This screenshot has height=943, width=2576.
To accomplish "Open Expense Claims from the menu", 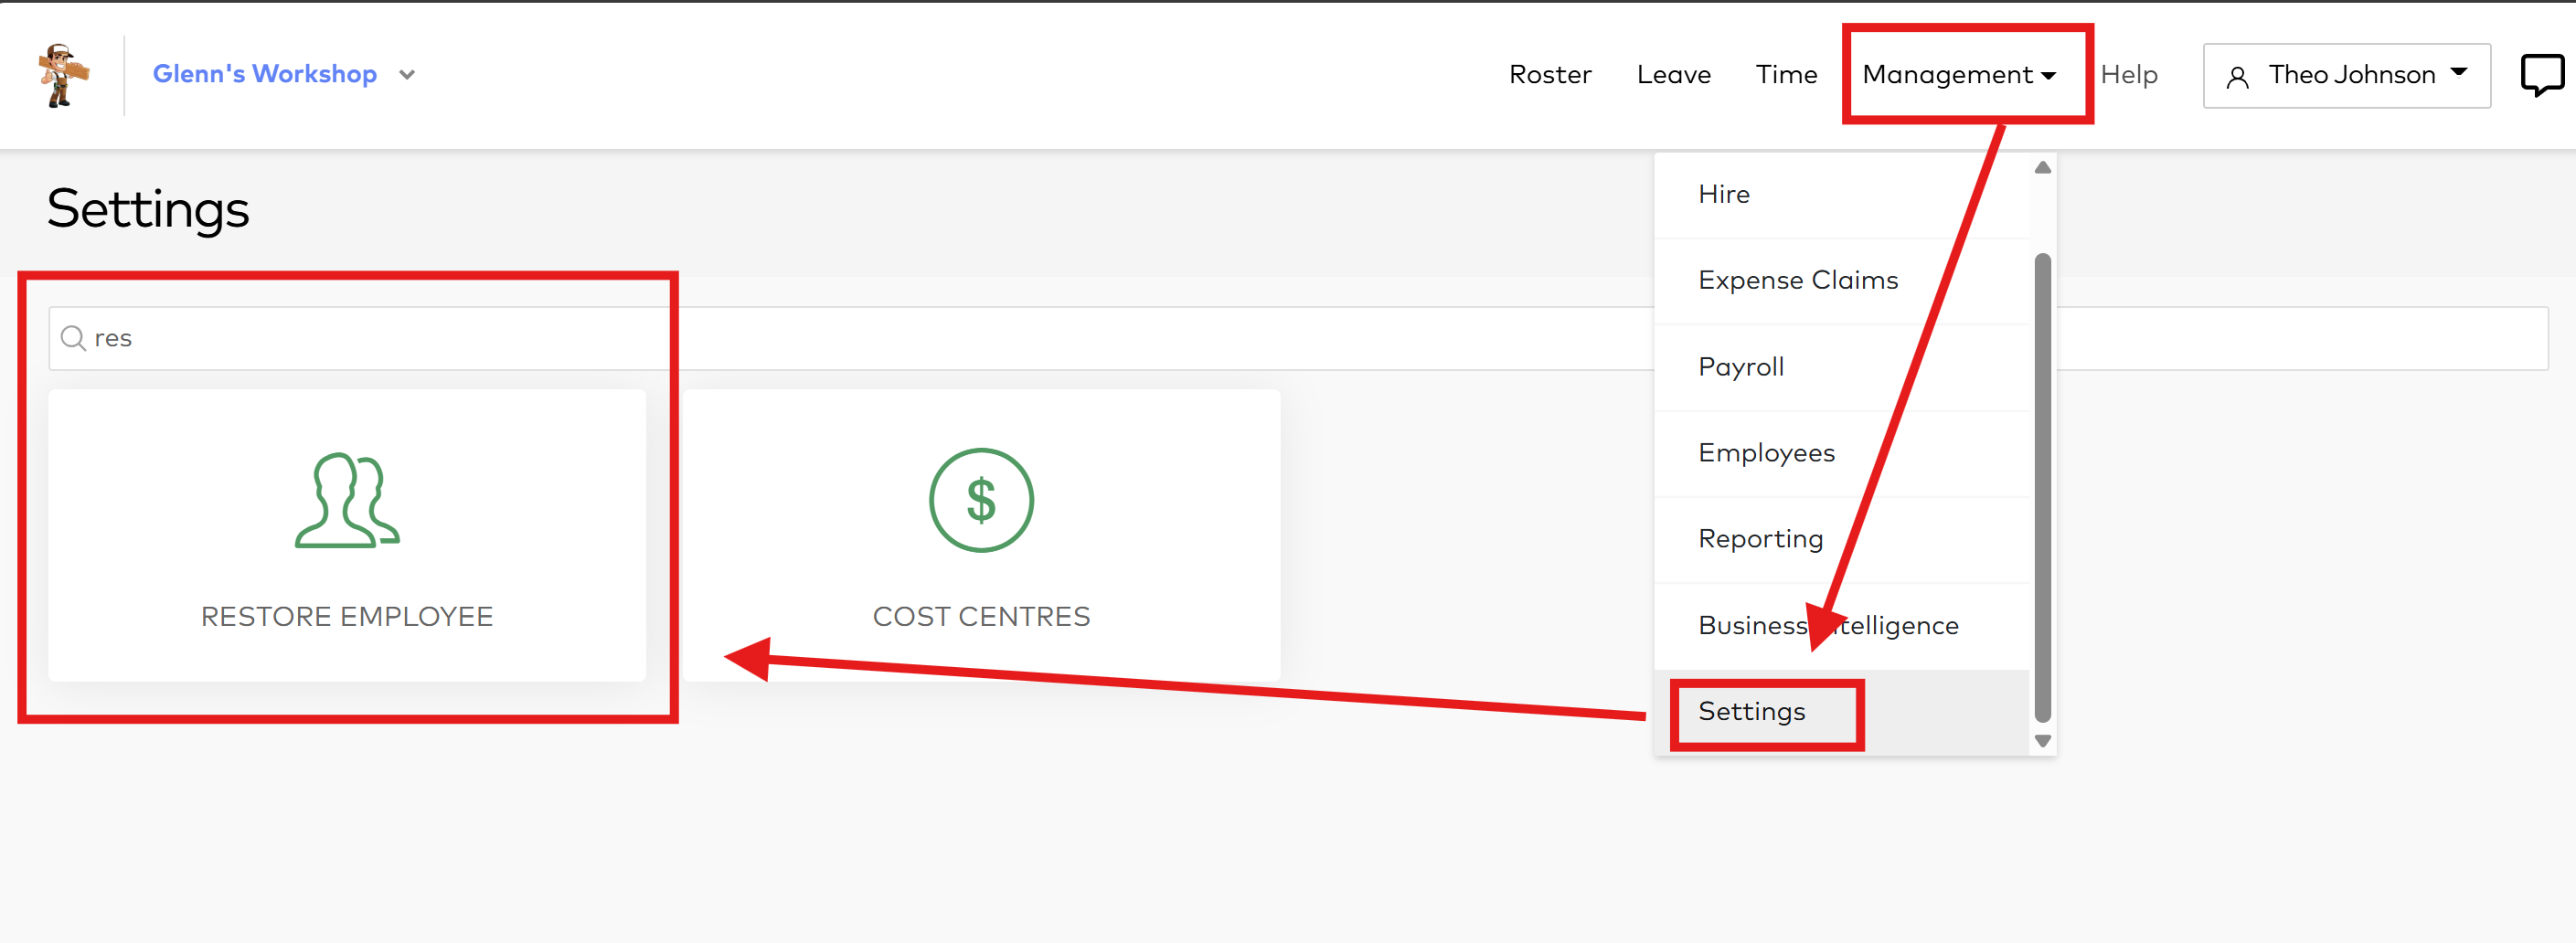I will 1797,280.
